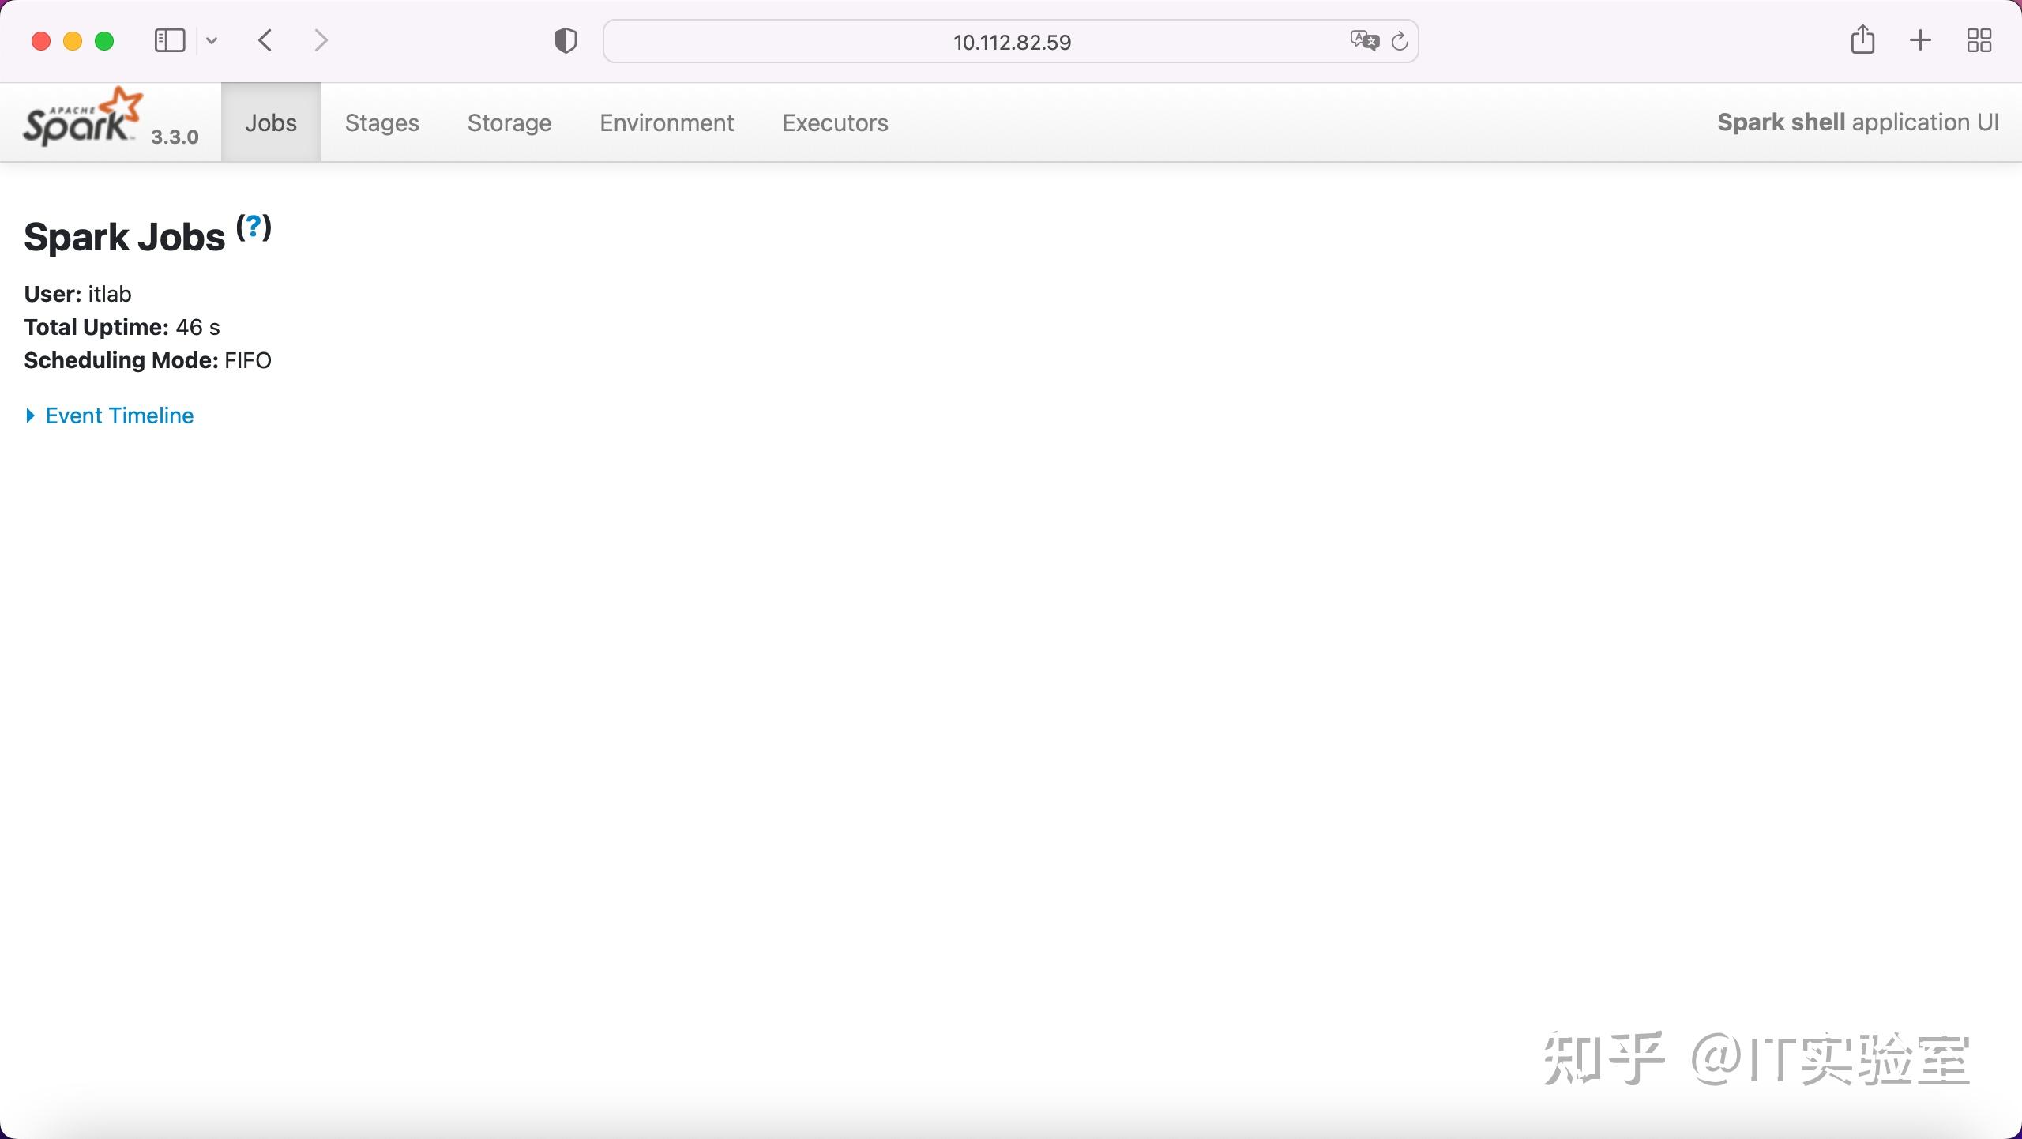Collapse the Event Timeline disclosure triangle
The image size is (2022, 1139).
pos(31,415)
